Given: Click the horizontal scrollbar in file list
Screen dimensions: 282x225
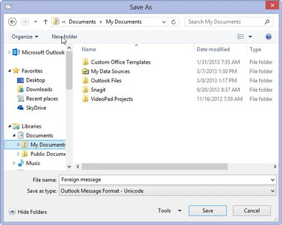Looking at the screenshot, I should click(x=155, y=166).
